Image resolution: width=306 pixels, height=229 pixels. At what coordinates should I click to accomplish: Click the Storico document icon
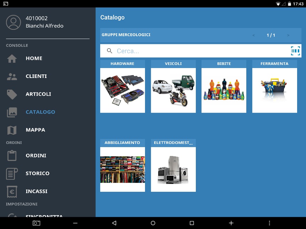12,173
